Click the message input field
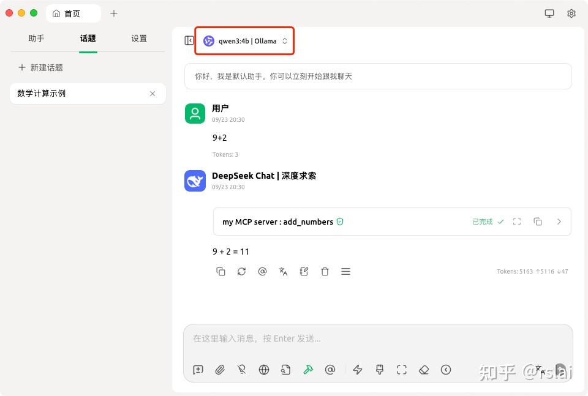 pyautogui.click(x=378, y=338)
